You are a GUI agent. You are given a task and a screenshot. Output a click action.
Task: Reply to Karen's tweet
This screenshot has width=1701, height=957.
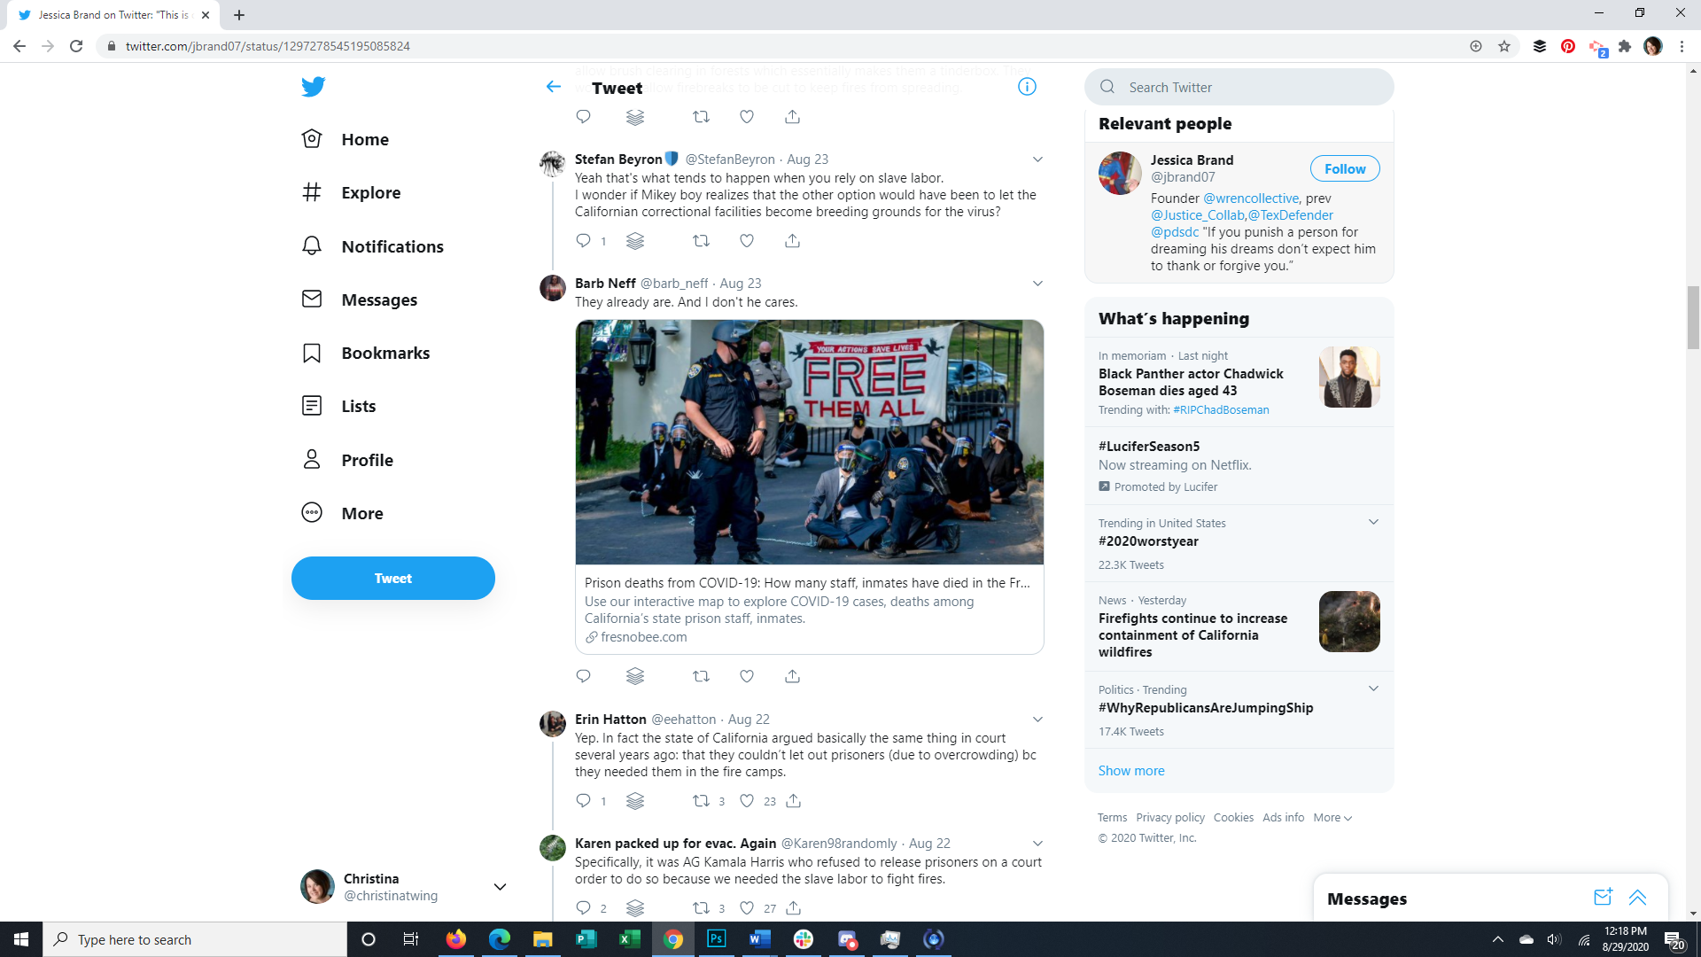click(583, 907)
